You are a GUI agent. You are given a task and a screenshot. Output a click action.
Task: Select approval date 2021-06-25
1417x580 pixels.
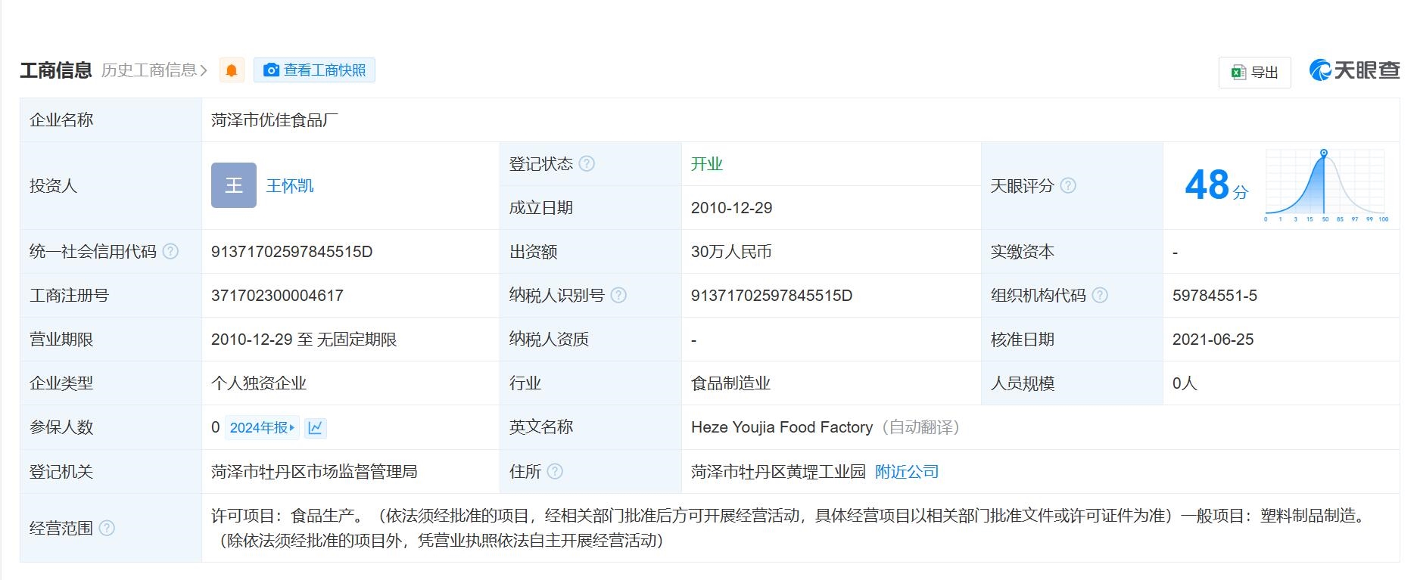point(1213,340)
